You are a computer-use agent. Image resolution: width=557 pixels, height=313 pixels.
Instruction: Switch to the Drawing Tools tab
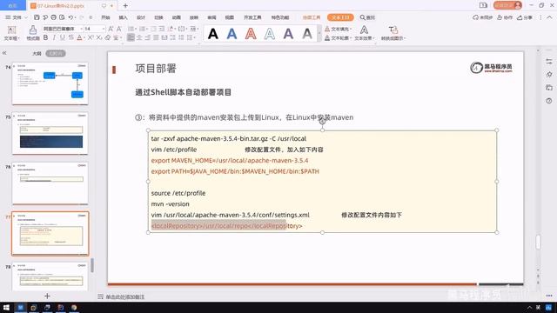click(x=312, y=17)
